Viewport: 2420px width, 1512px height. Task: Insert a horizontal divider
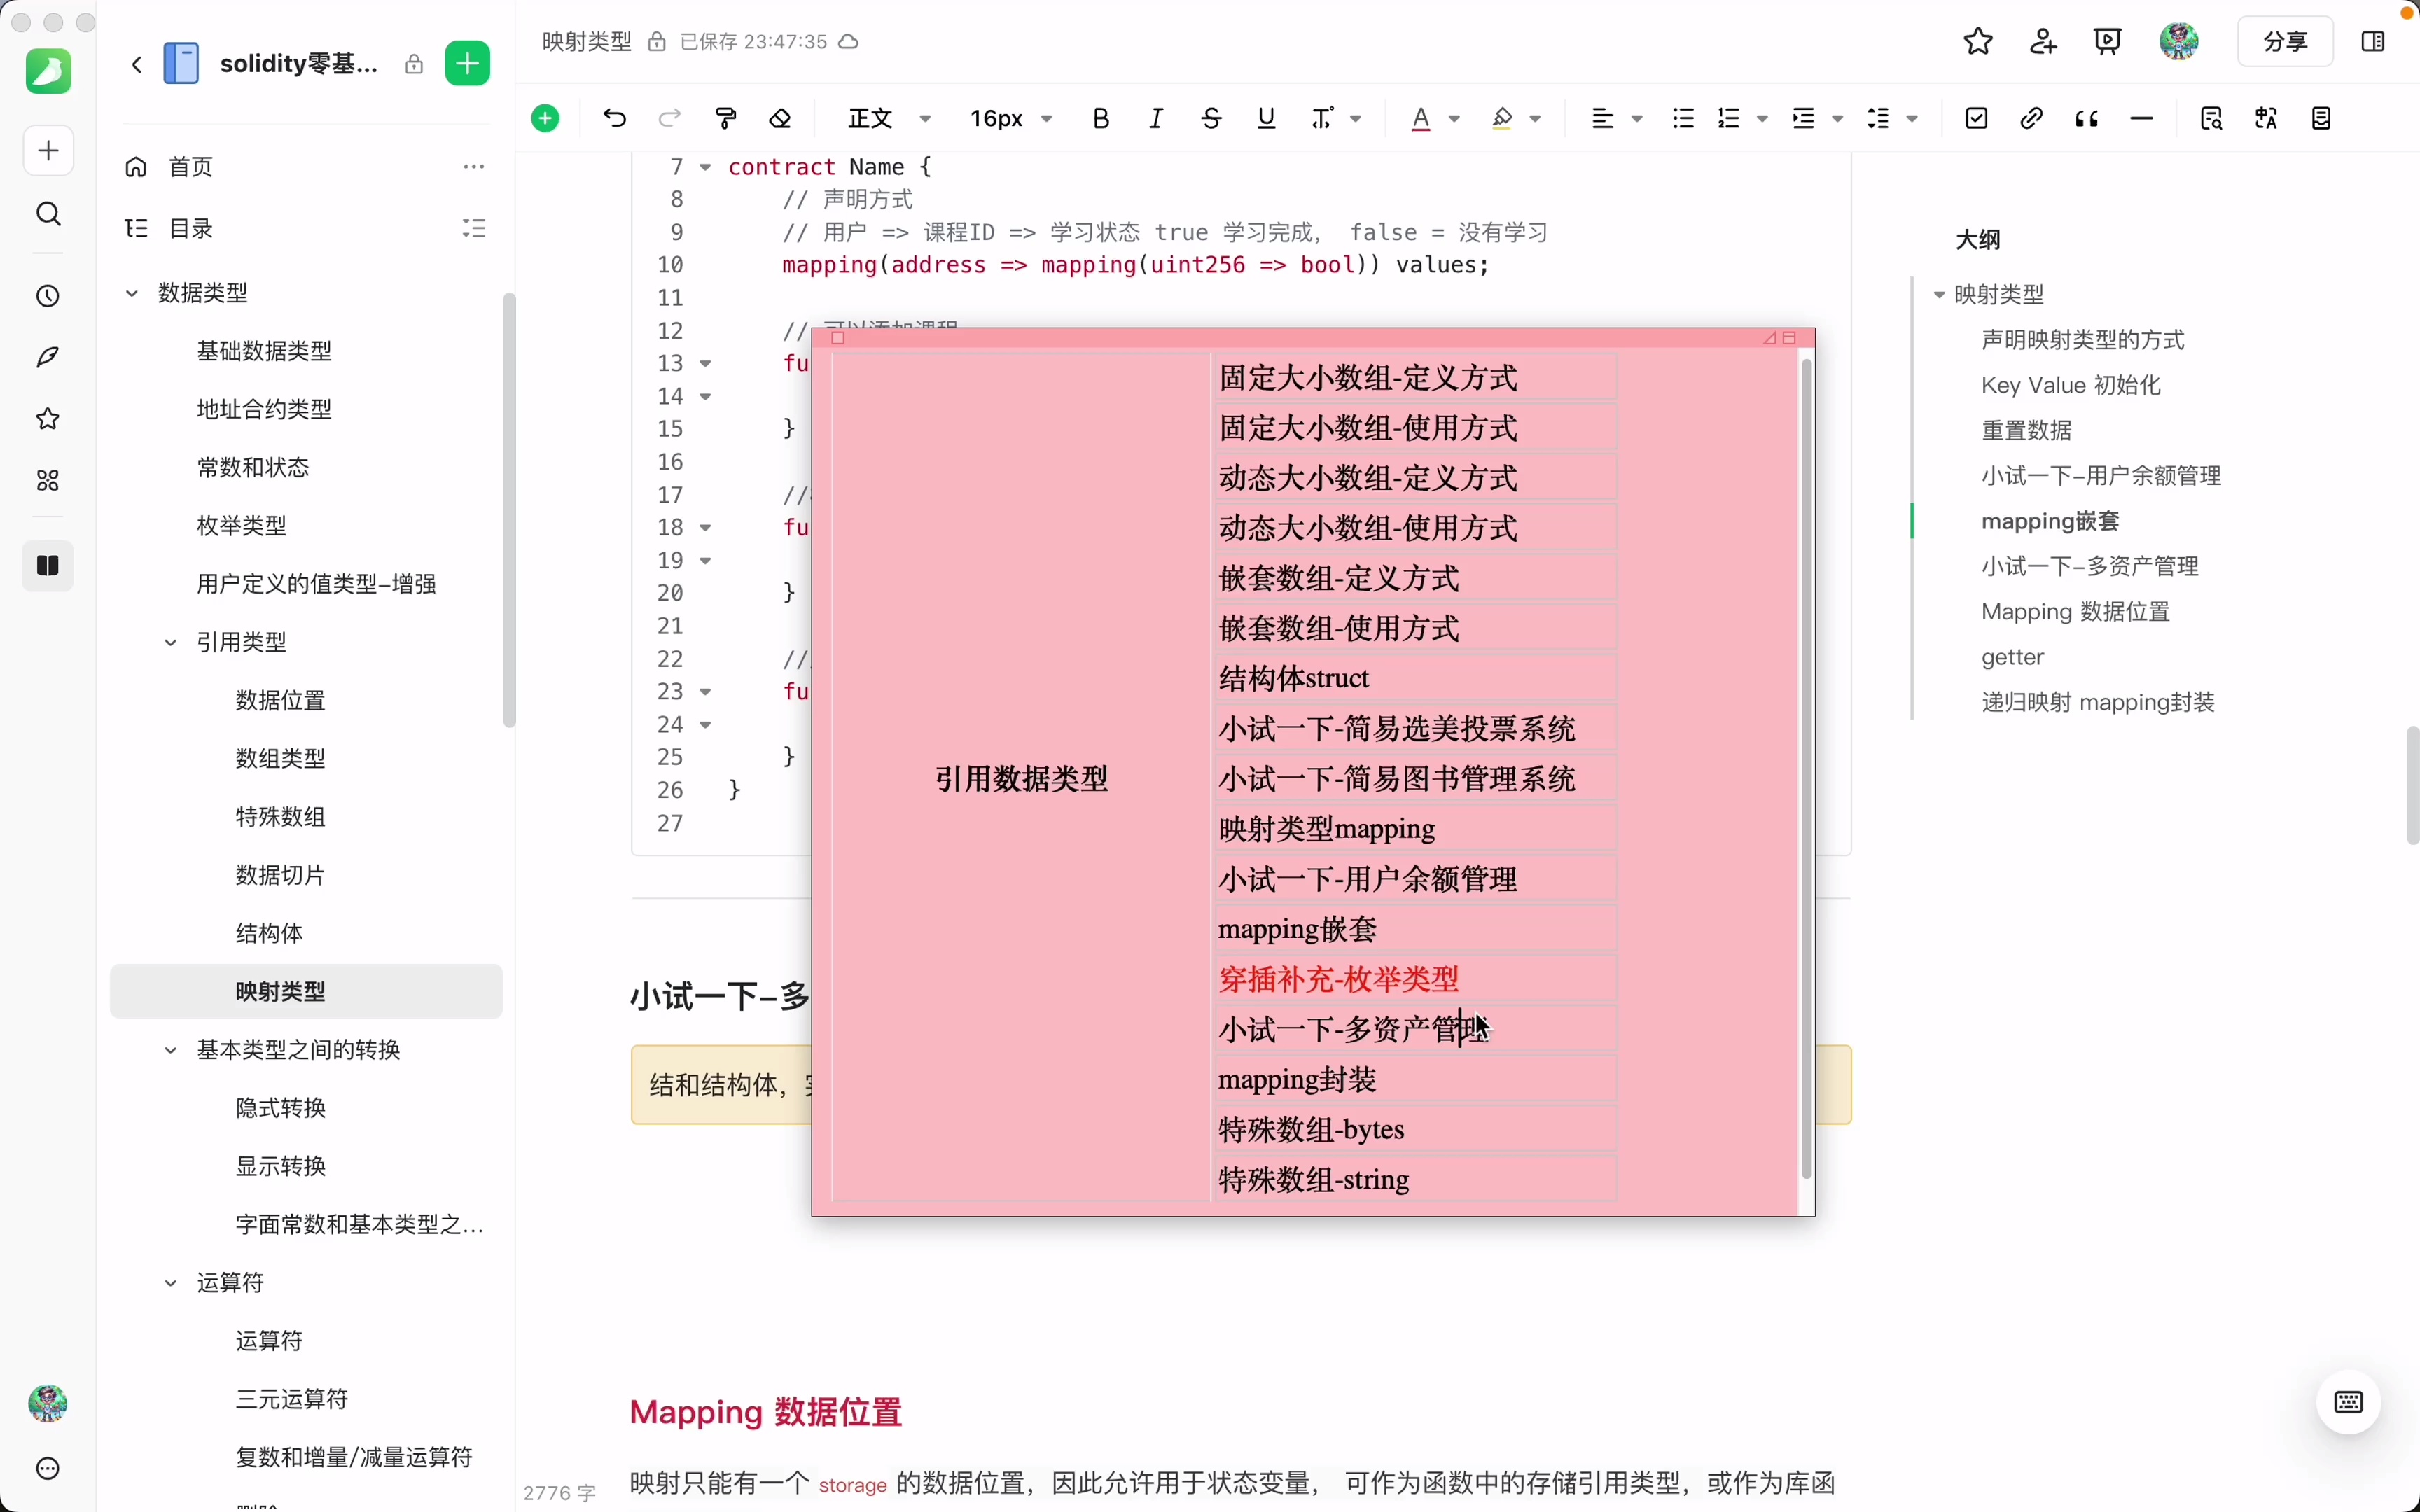point(2142,118)
